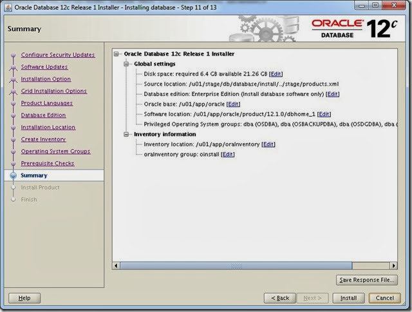The image size is (412, 312).
Task: Cancel the installation
Action: click(x=385, y=298)
